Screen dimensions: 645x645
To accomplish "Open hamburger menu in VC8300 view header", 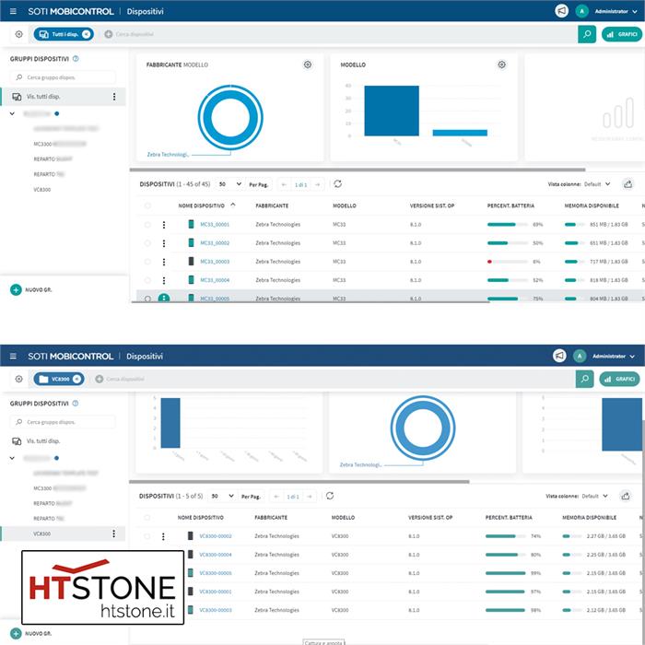I will point(13,356).
